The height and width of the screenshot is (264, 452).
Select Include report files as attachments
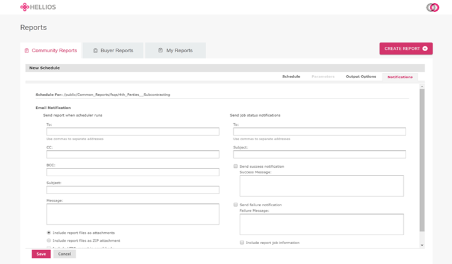pos(49,233)
